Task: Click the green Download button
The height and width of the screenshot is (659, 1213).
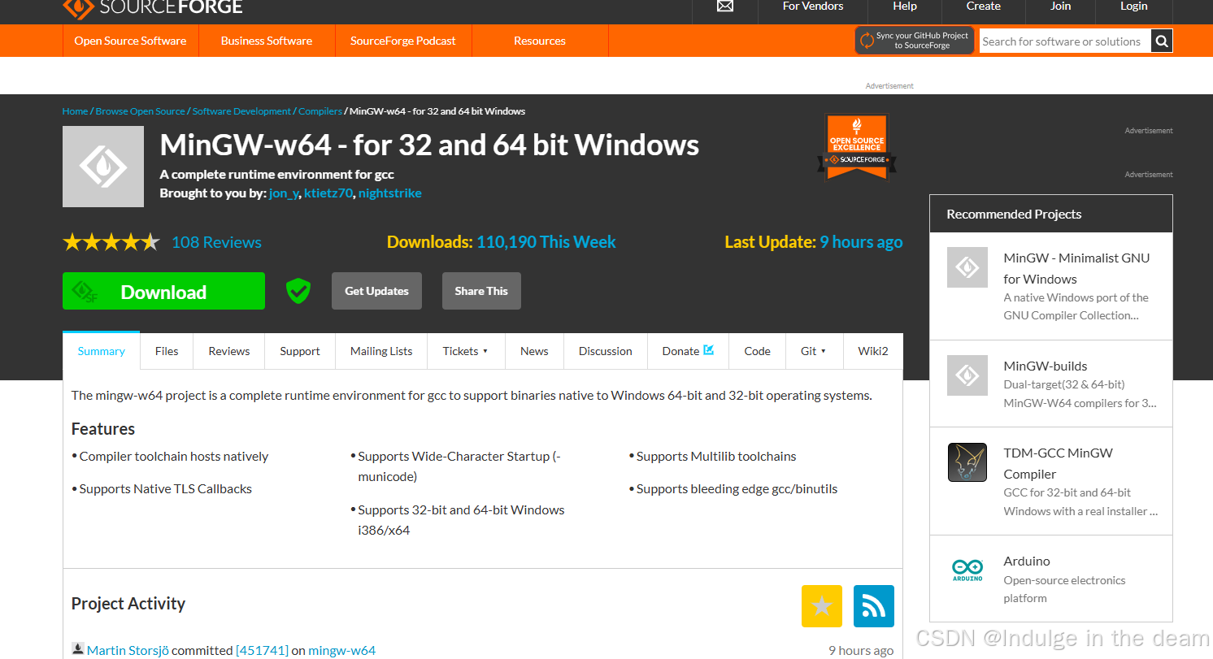Action: [163, 291]
